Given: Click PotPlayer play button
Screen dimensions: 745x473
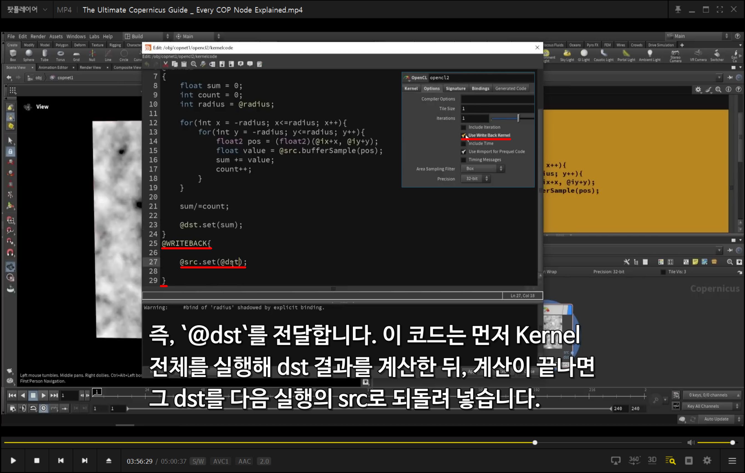Looking at the screenshot, I should [x=13, y=461].
